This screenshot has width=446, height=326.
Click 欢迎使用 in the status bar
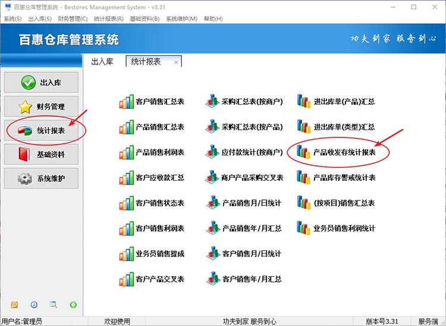(x=117, y=321)
